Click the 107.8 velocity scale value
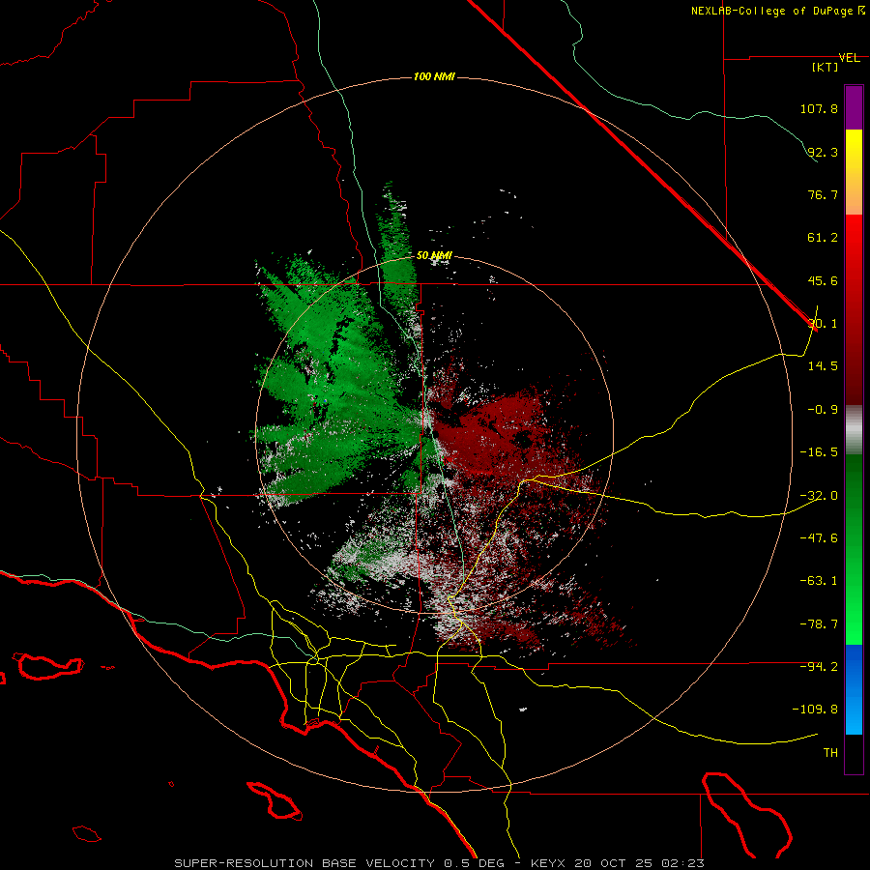Screen dimensions: 870x870 [819, 108]
